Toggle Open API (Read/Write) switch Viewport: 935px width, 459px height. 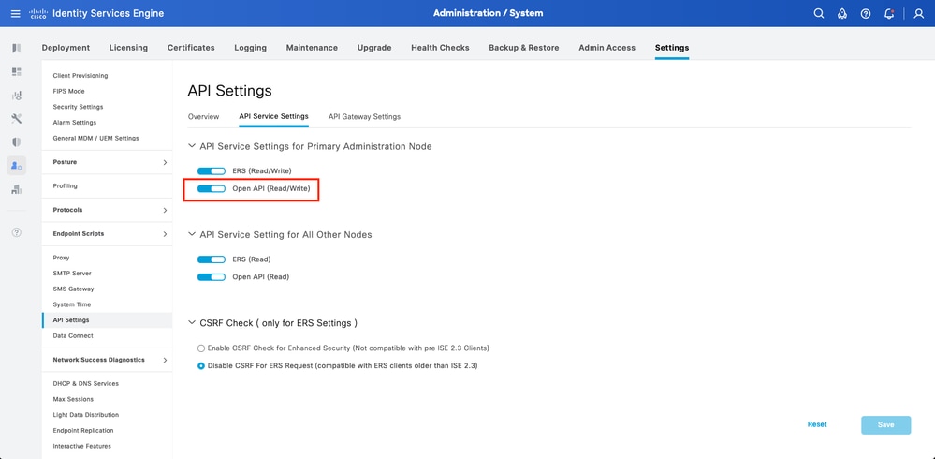[212, 188]
